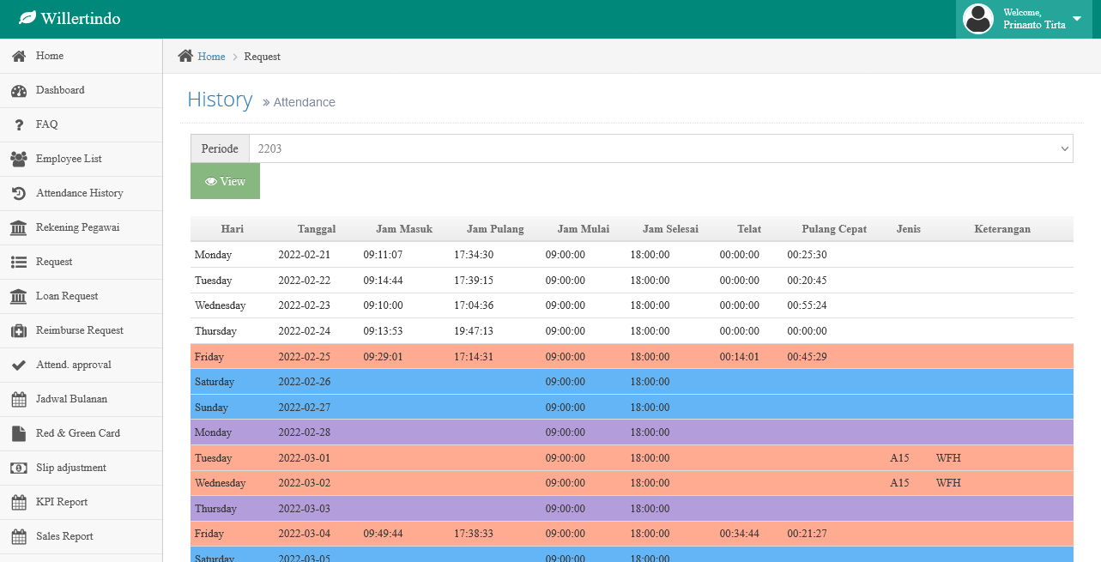Click the Attend. approval checkmark icon

click(18, 365)
